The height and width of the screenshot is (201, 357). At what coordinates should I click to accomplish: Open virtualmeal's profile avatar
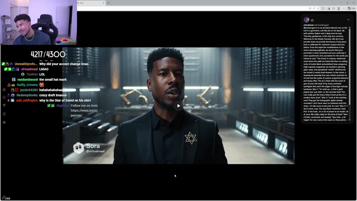coord(306,20)
